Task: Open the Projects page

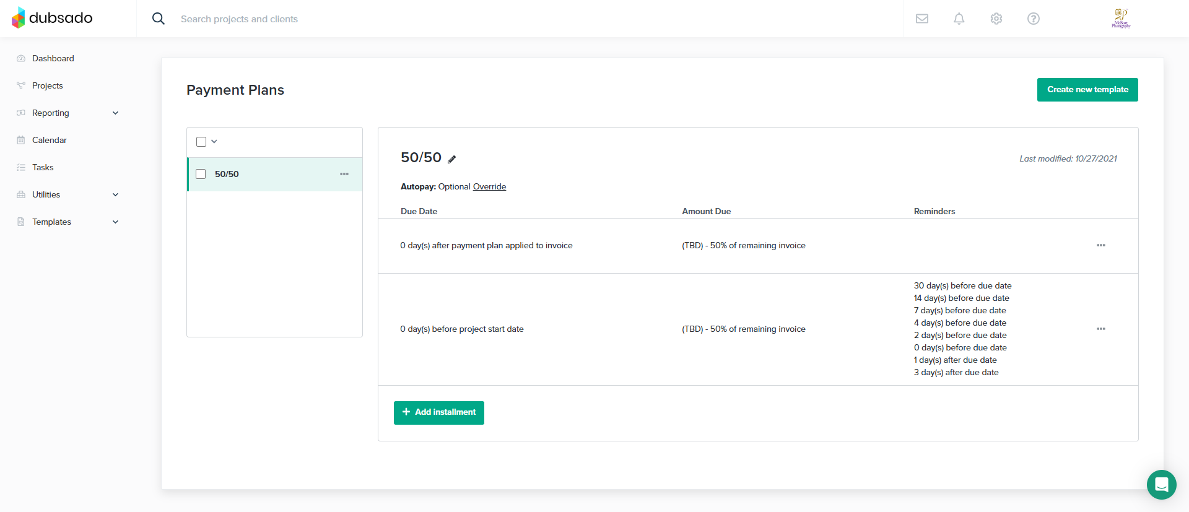Action: (48, 85)
